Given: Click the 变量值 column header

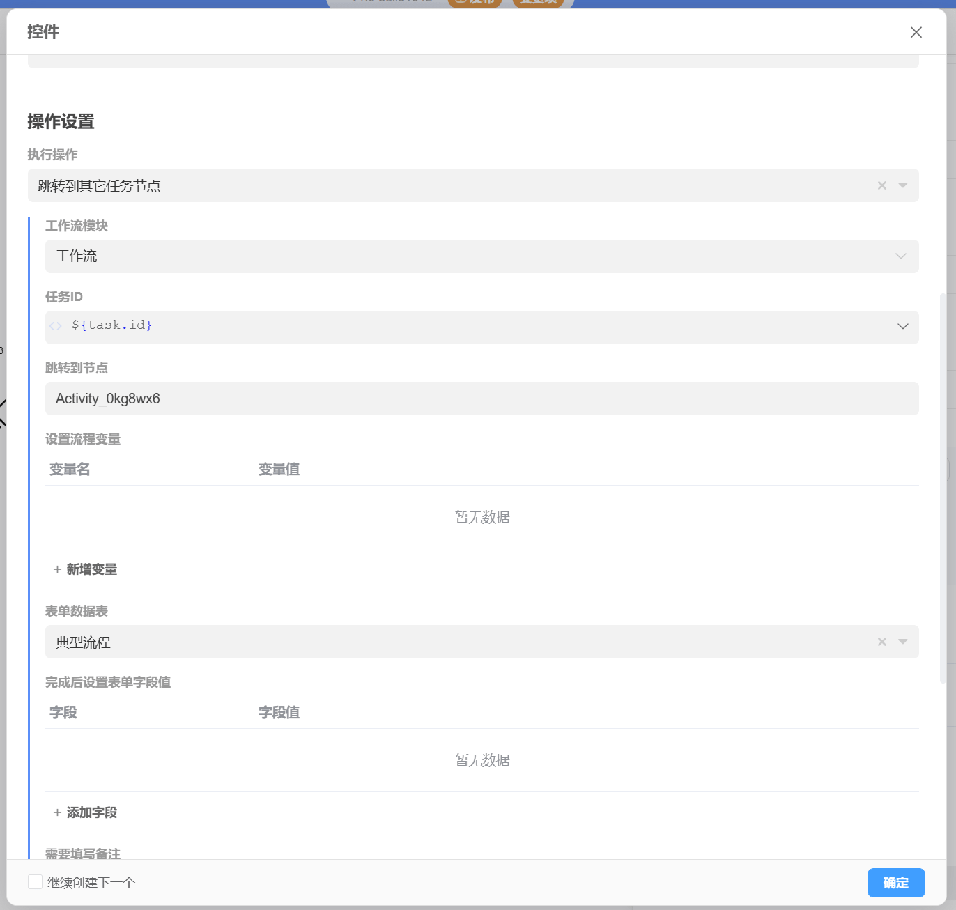Looking at the screenshot, I should click(x=279, y=470).
